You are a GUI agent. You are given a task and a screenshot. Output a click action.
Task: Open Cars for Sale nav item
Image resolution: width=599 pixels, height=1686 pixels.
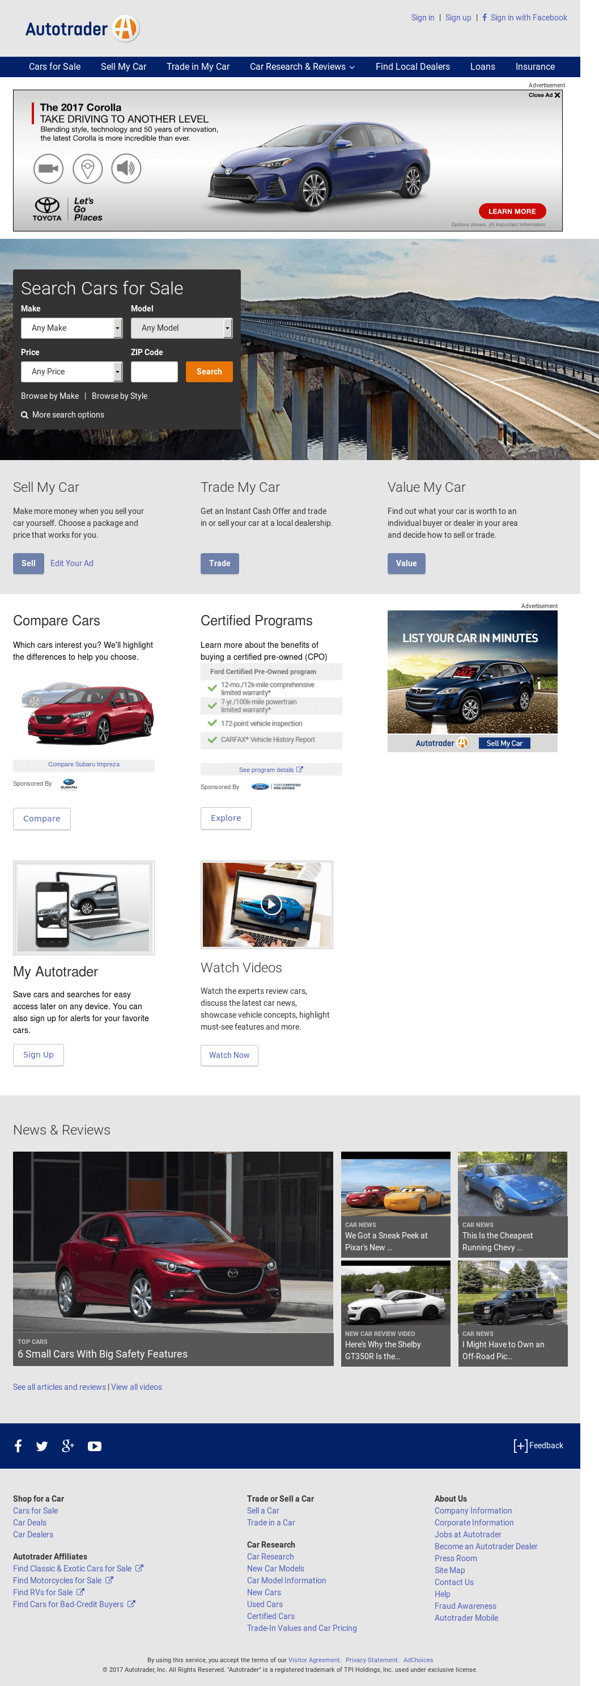coord(55,67)
